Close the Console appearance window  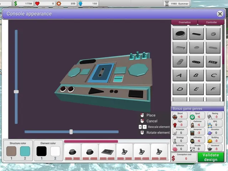220,14
